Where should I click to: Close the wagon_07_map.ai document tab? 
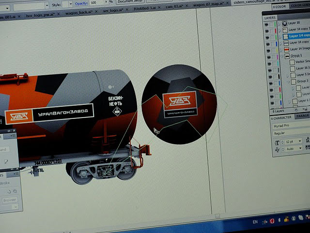point(227,3)
